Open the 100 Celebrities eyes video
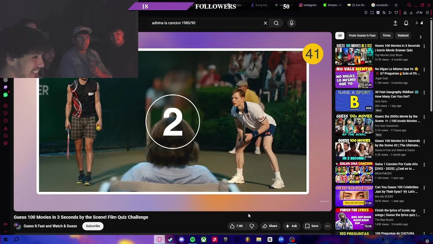This screenshot has height=244, width=433. [x=354, y=196]
